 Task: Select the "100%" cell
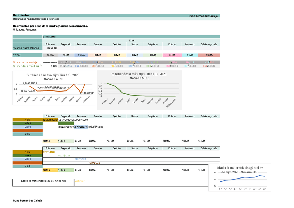[x=54, y=66]
